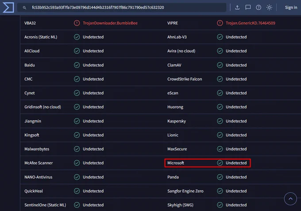Click the eScan check icon
The image size is (301, 211).
coord(220,93)
